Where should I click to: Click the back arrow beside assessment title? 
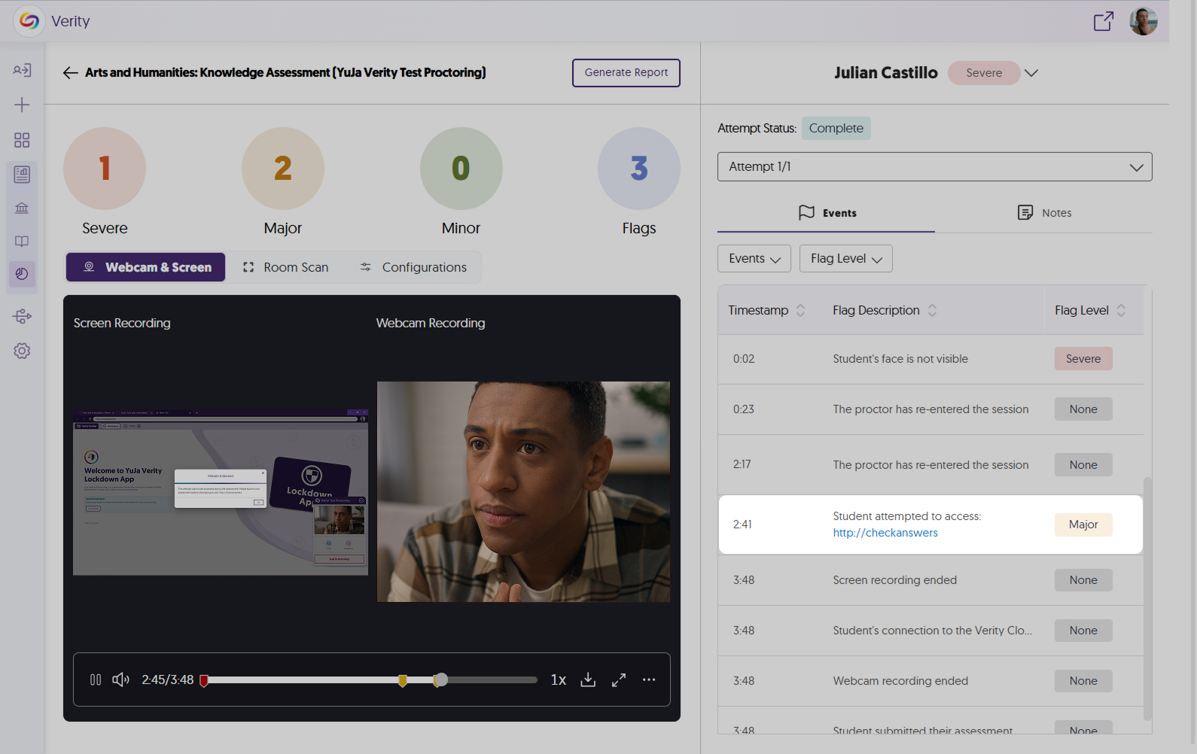[x=70, y=73]
